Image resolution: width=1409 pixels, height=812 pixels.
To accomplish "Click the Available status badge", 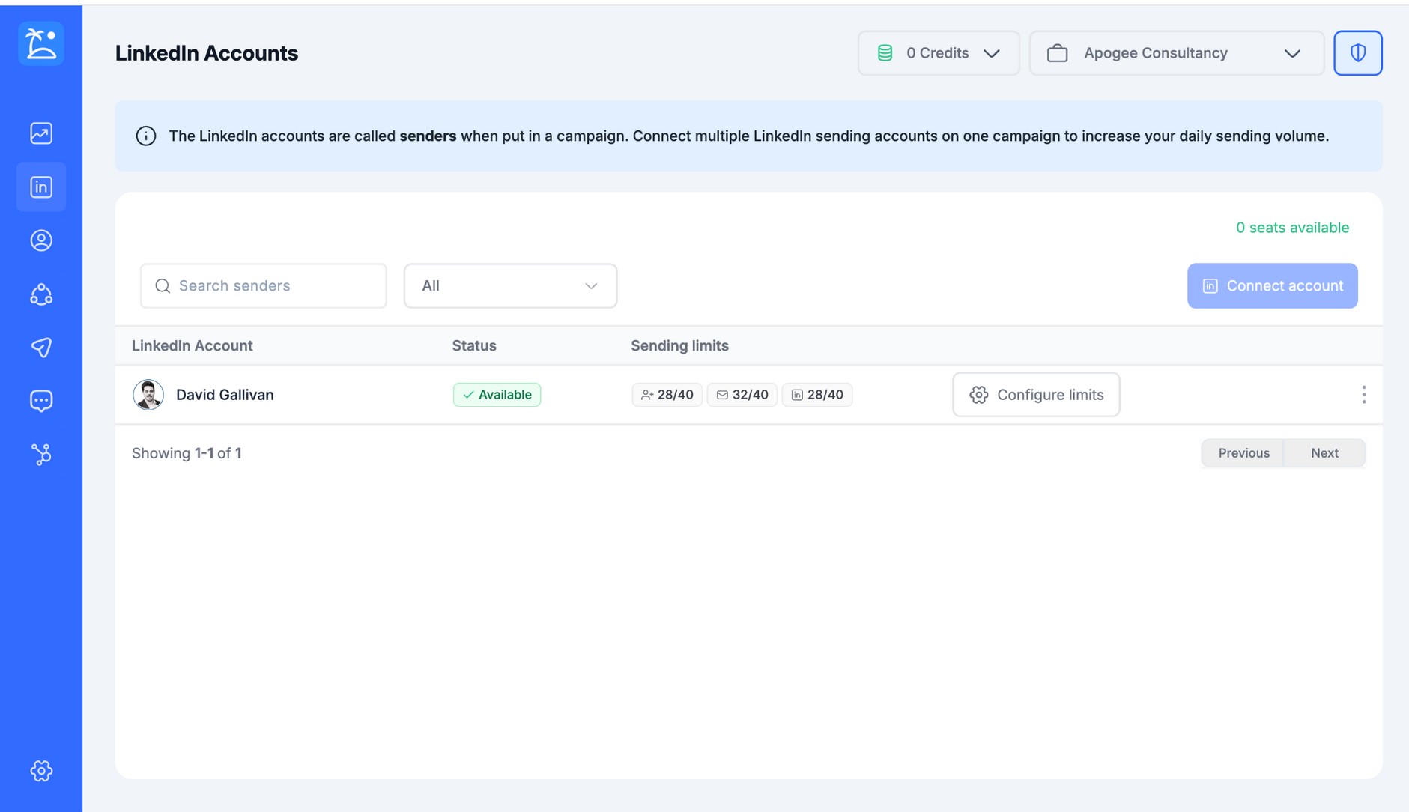I will click(497, 395).
